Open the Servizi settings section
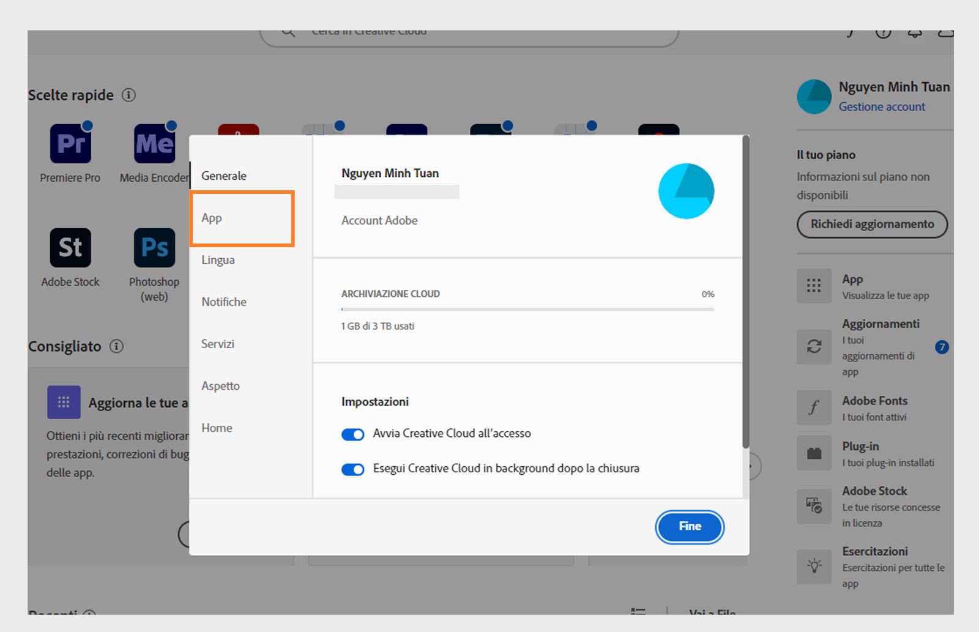Viewport: 979px width, 632px height. (217, 344)
